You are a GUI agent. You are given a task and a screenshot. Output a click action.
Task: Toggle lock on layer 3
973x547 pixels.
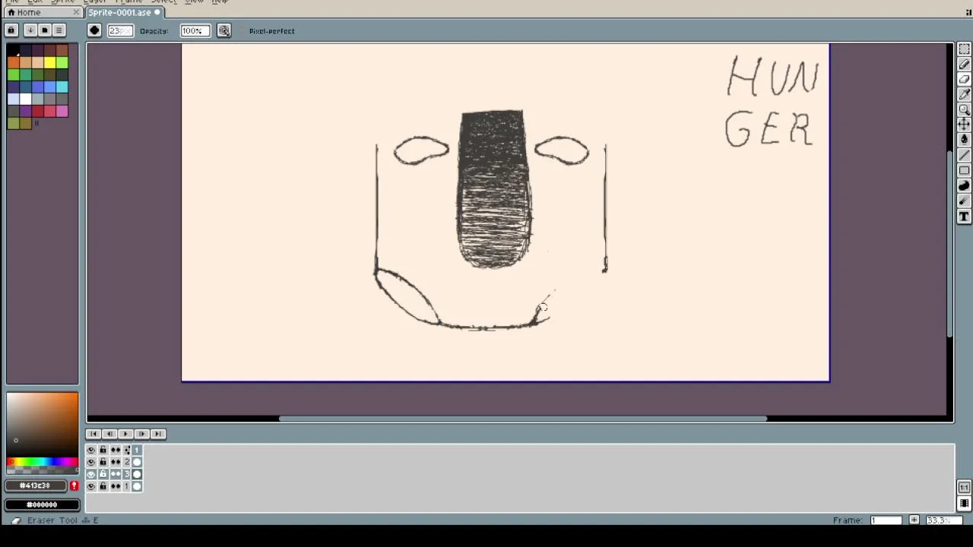coord(103,474)
